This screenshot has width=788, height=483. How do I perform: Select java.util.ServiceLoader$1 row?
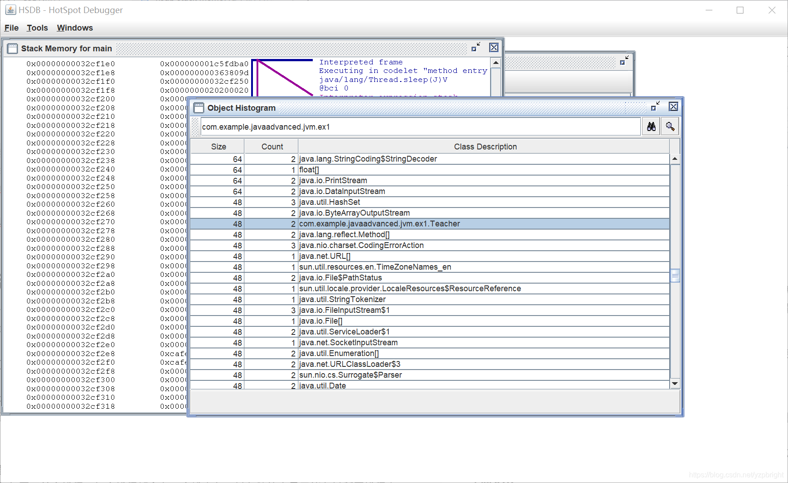pyautogui.click(x=430, y=332)
